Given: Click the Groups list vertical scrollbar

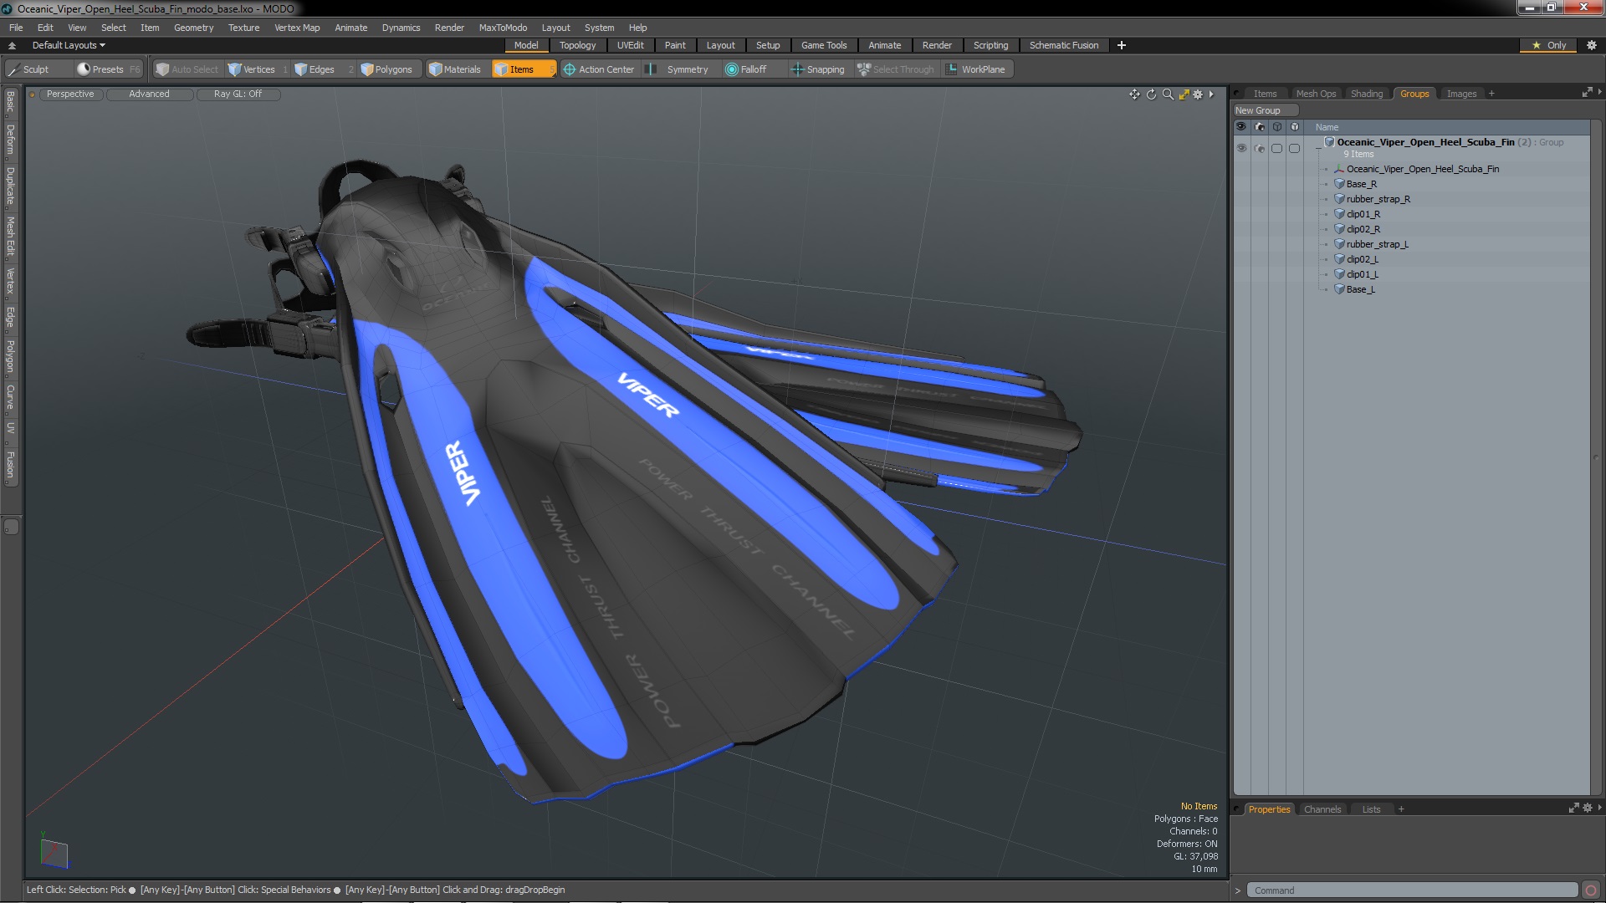Looking at the screenshot, I should pos(1595,457).
